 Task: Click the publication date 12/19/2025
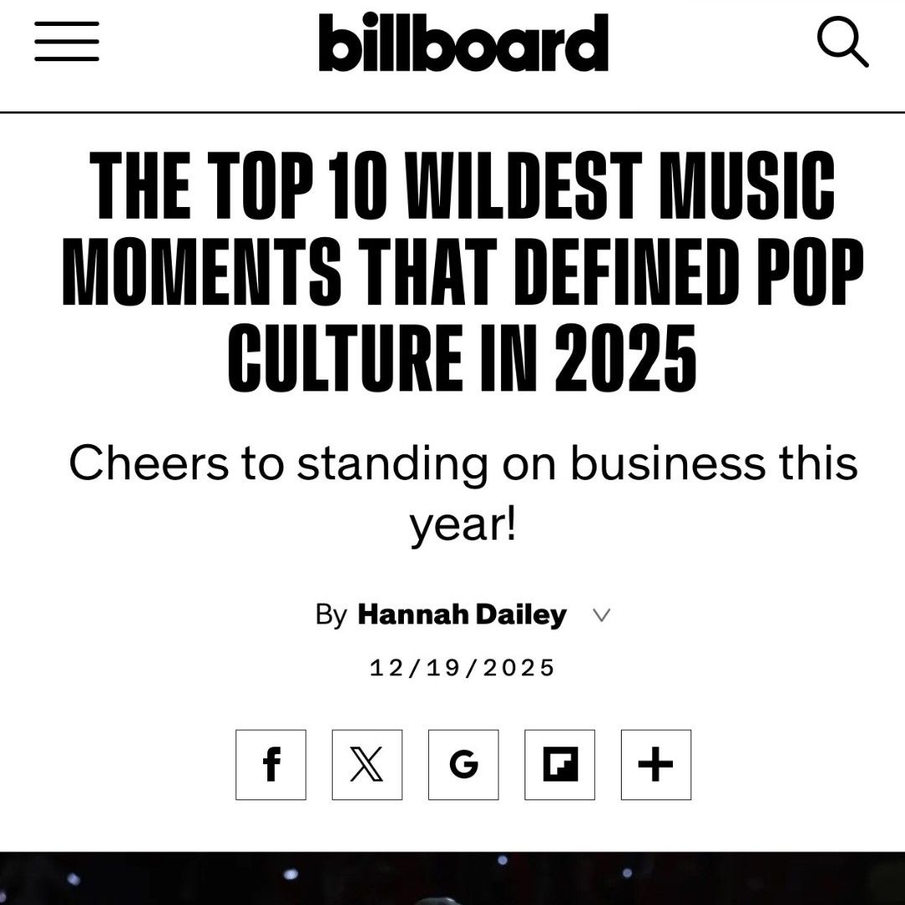click(463, 668)
